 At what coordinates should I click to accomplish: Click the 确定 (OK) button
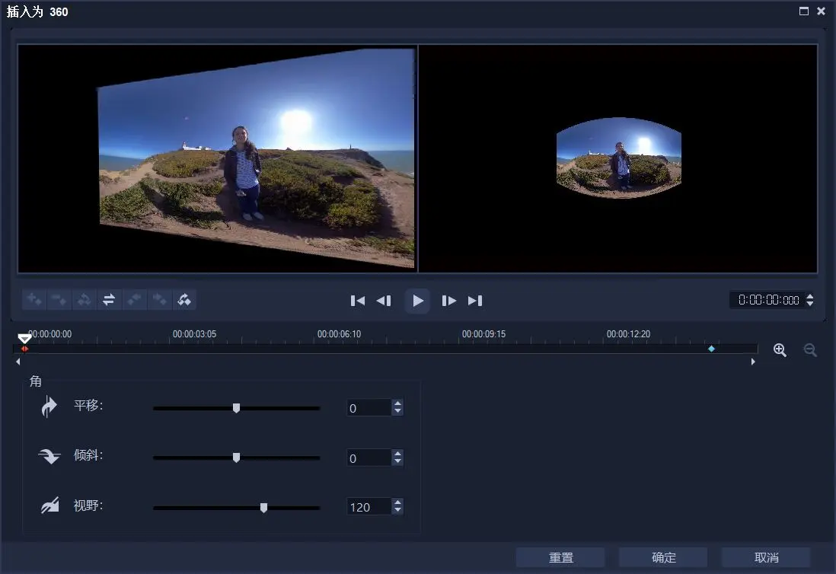663,558
